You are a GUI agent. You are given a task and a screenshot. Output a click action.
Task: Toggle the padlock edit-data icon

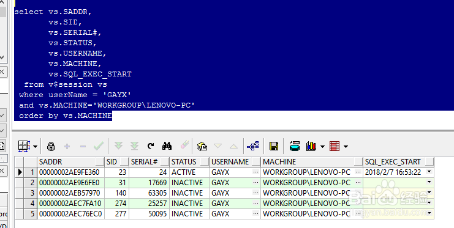click(51, 146)
